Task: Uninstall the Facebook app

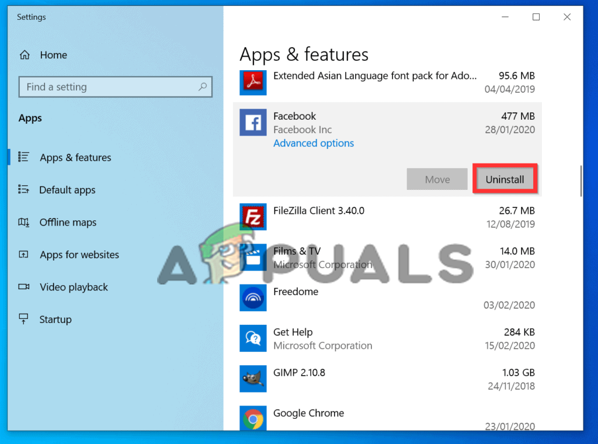Action: click(505, 179)
